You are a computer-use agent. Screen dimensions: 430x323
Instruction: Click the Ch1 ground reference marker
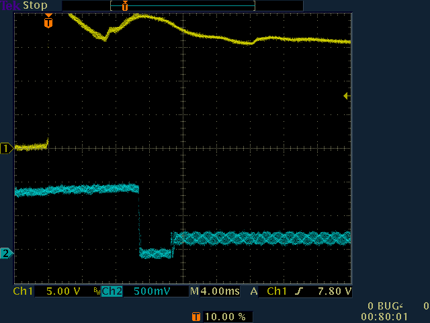[6, 148]
